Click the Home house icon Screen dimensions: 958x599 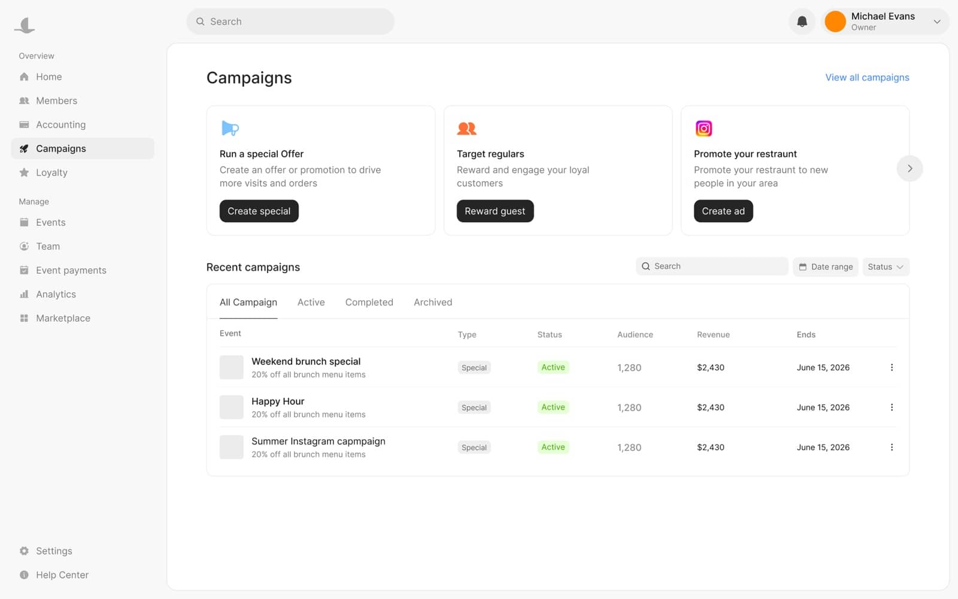click(24, 77)
